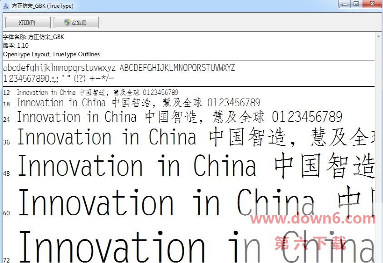Click the 24 point size sample line
The width and height of the screenshot is (383, 263).
[x=180, y=117]
